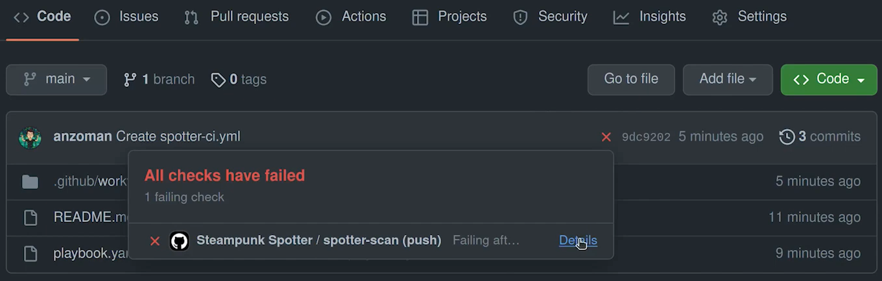Open the green Code dropdown button
The width and height of the screenshot is (882, 281).
(x=829, y=80)
